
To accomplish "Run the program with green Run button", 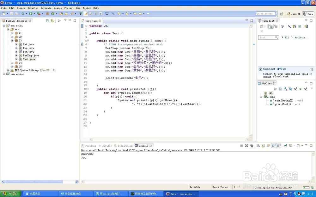I will (x=31, y=14).
